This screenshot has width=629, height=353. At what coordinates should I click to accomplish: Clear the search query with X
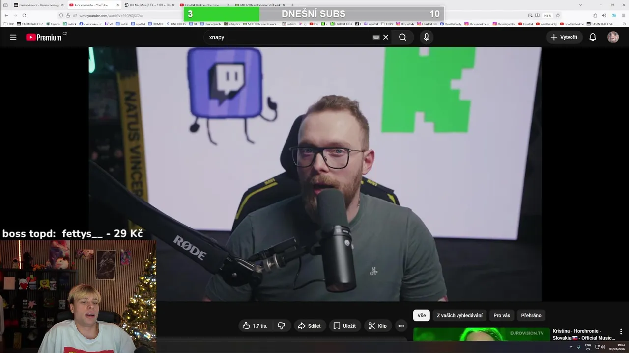click(386, 37)
